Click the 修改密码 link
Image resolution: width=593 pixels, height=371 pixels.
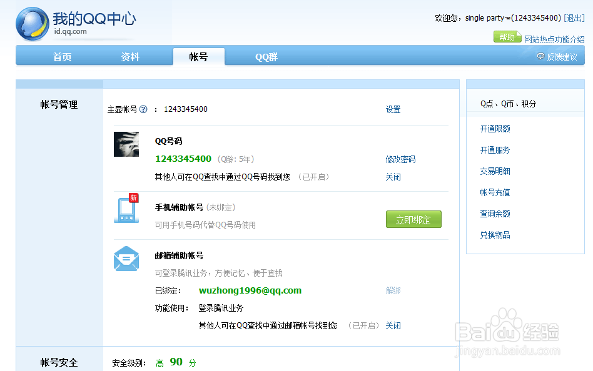(x=400, y=159)
